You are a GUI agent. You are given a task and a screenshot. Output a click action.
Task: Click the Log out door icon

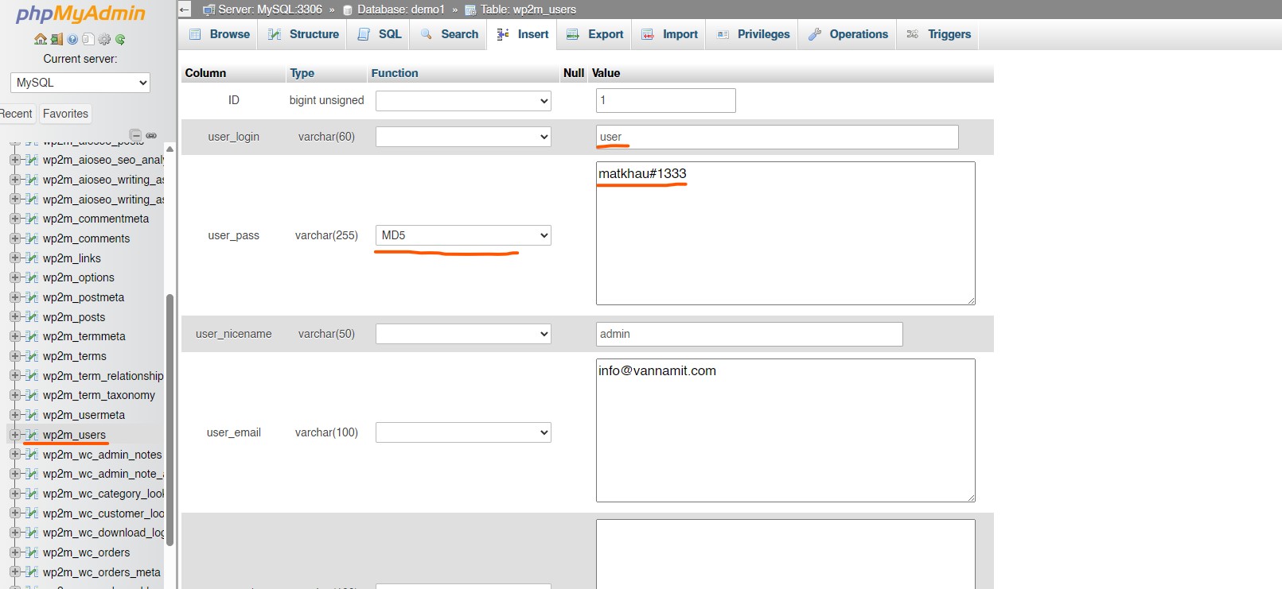57,39
